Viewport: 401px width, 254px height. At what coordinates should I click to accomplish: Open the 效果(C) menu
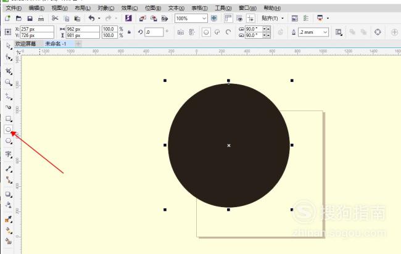coord(130,8)
